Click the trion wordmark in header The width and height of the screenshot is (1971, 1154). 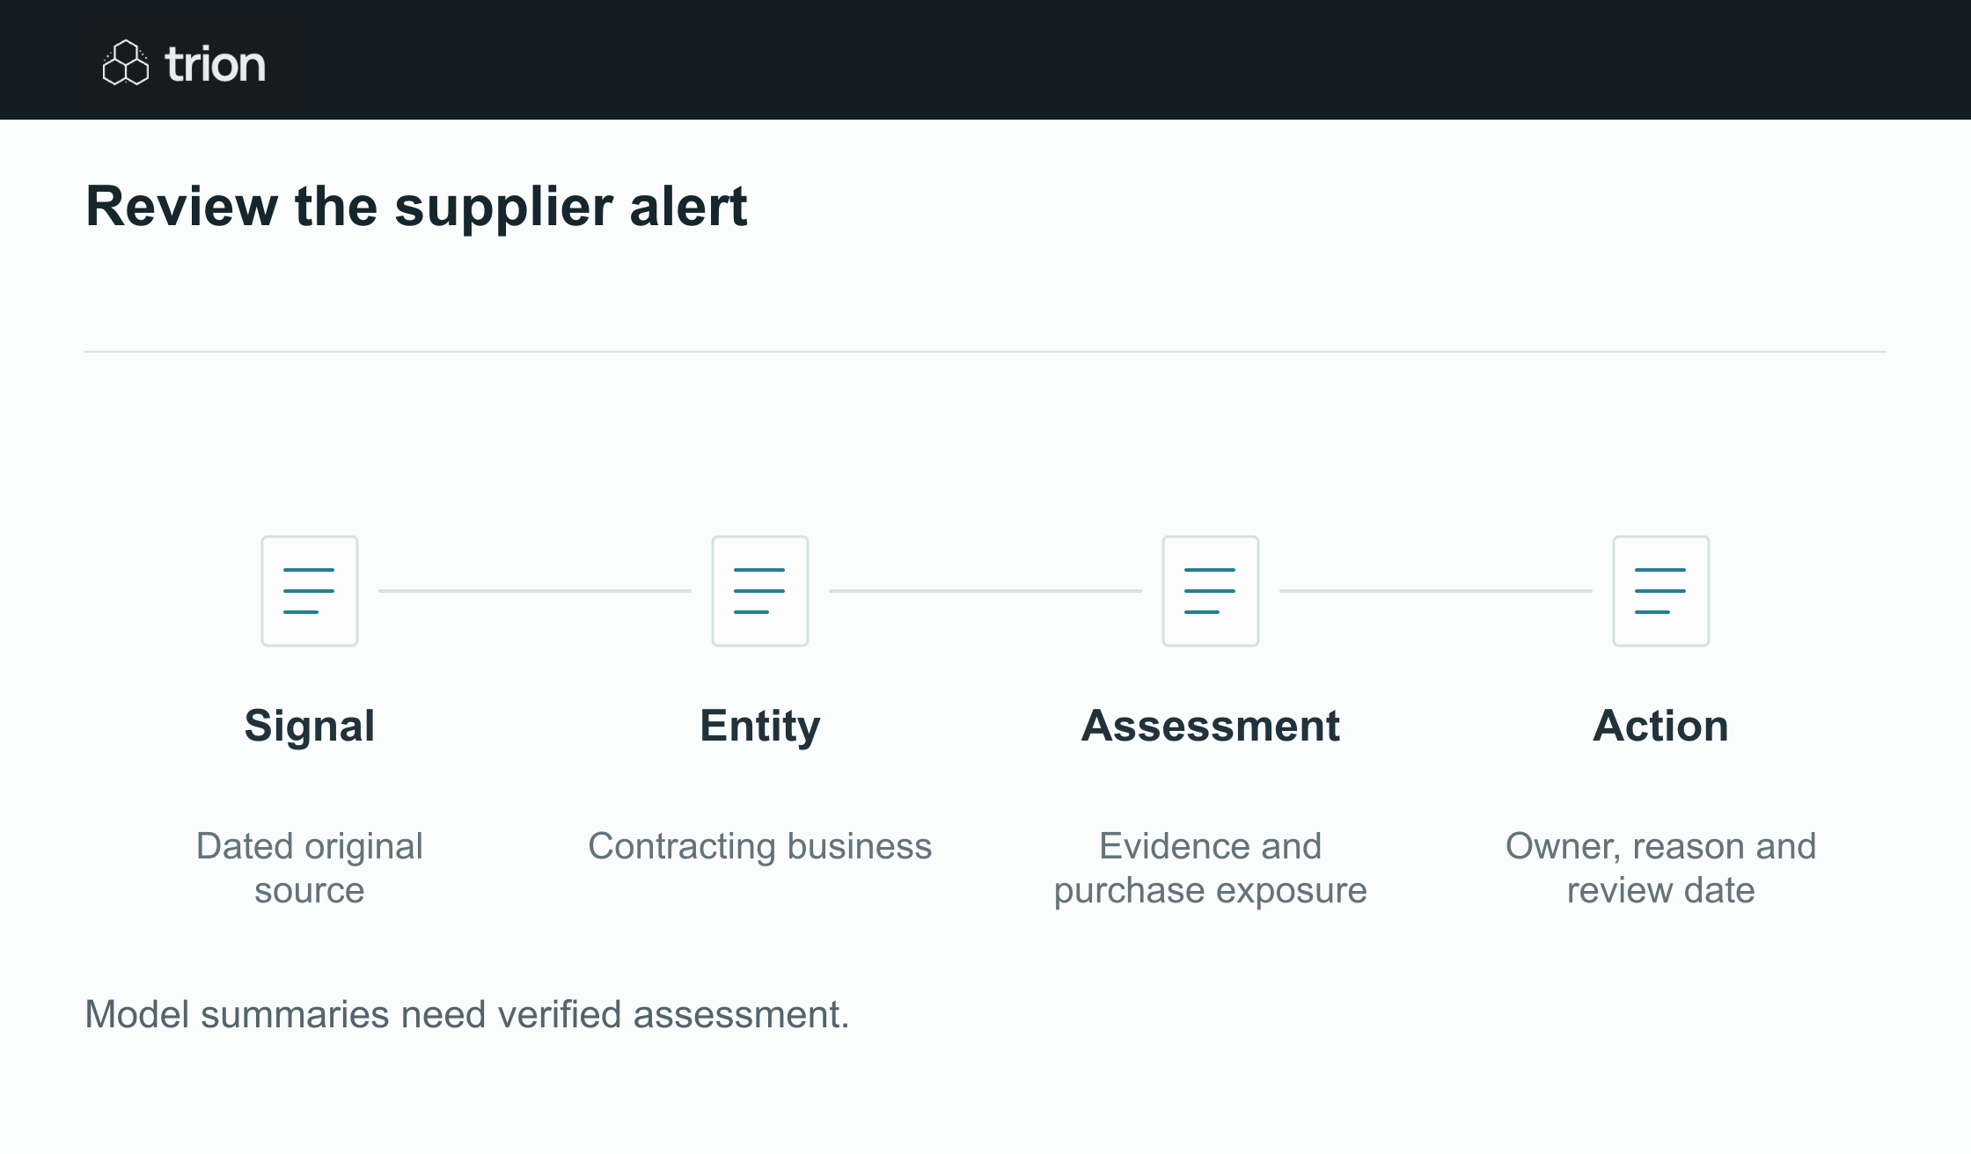pyautogui.click(x=215, y=65)
